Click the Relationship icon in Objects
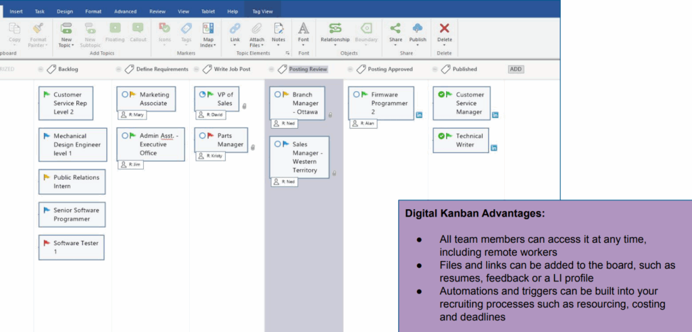 coord(335,28)
